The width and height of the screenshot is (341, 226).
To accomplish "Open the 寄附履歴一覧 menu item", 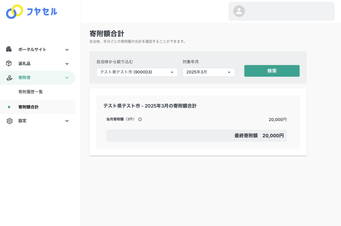I will [31, 92].
